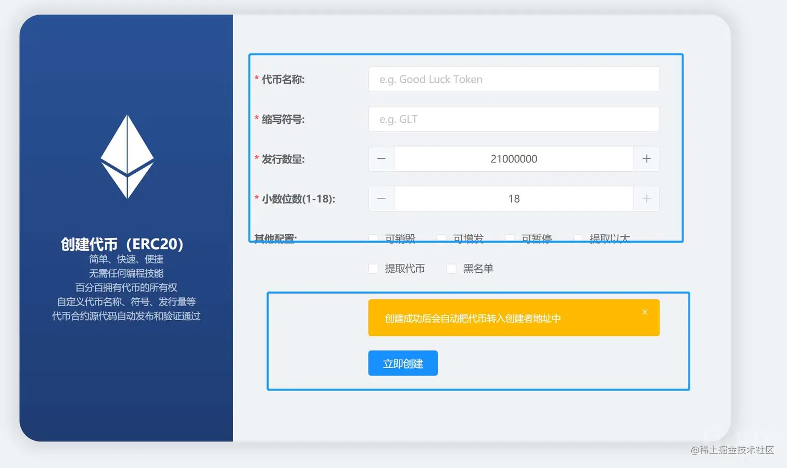This screenshot has height=468, width=787.
Task: Enable the 黑名单 checkbox
Action: (451, 269)
